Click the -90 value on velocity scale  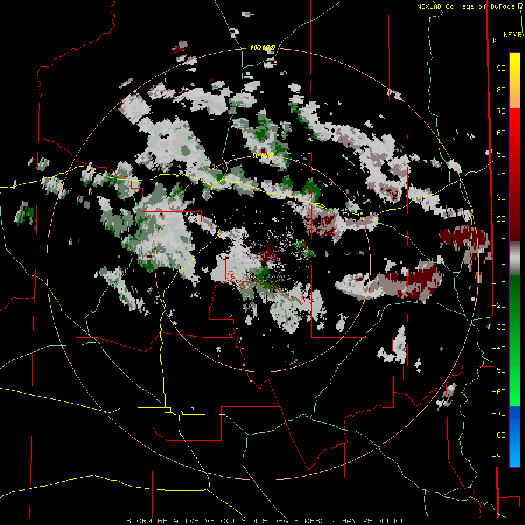click(499, 457)
